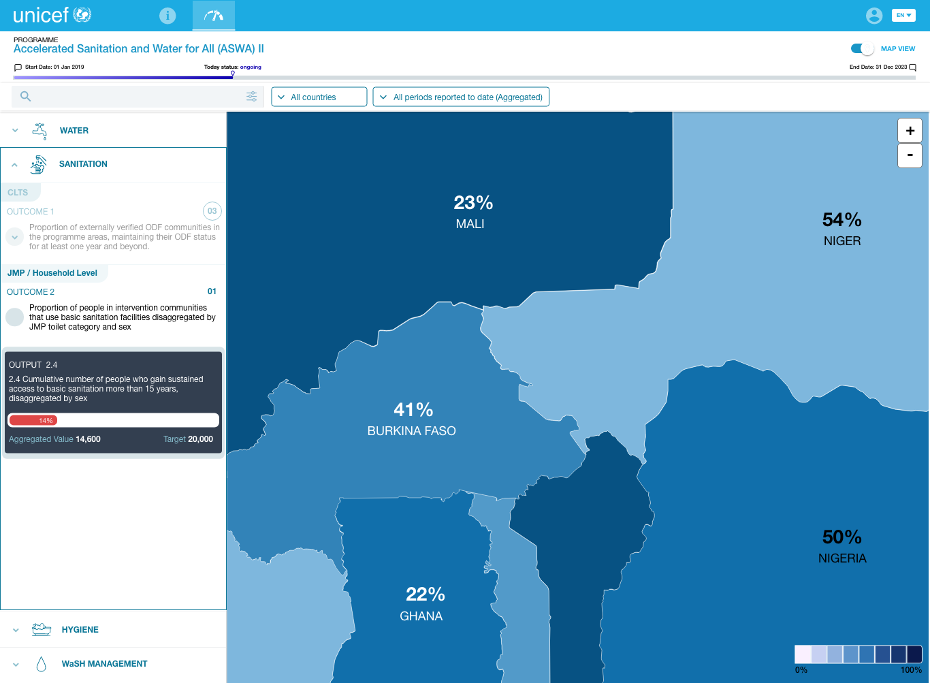Click the lightest 0% legend swatch
Viewport: 930px width, 683px height.
click(803, 654)
